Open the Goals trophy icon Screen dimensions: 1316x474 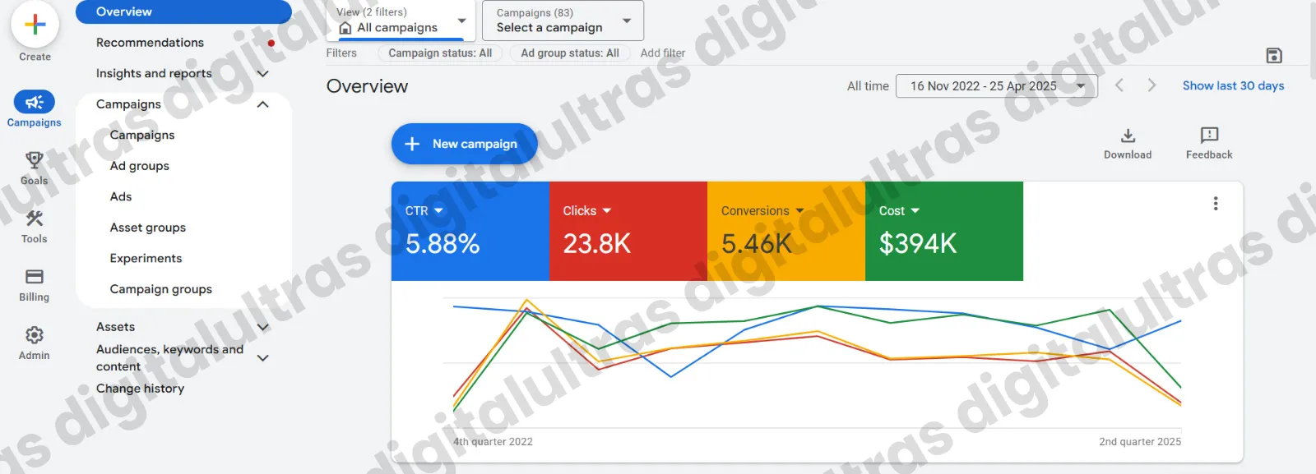34,160
